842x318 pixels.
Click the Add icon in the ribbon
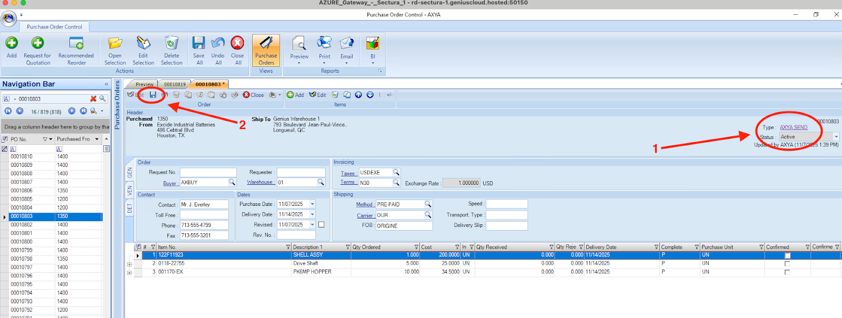point(12,43)
